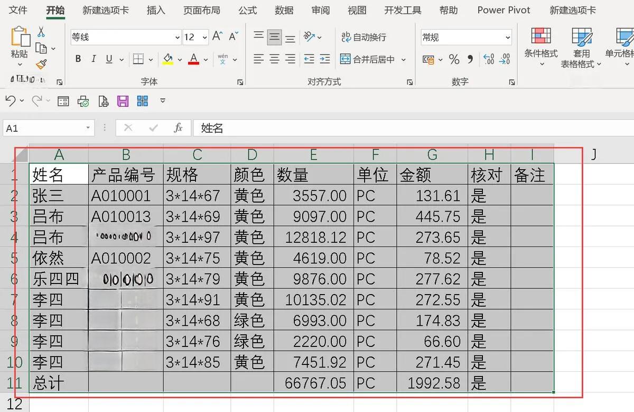
Task: Click the purple Save icon
Action: click(x=123, y=100)
